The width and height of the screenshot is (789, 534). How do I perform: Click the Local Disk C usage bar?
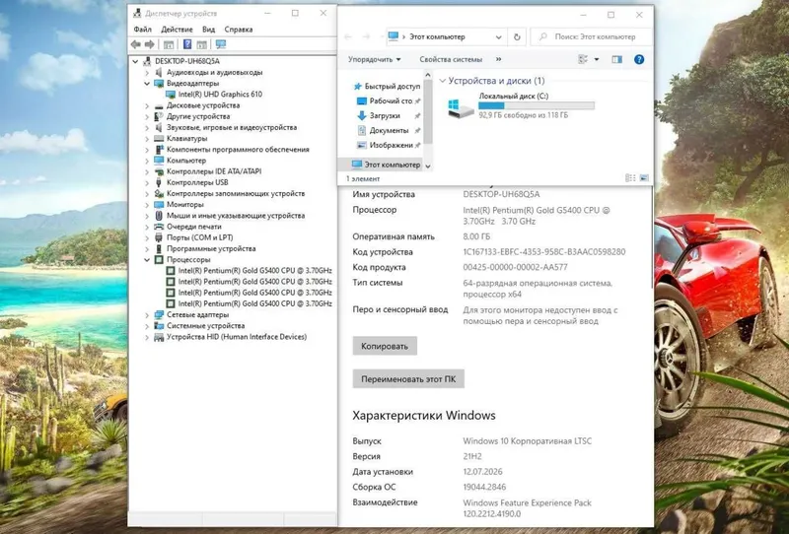coord(537,105)
